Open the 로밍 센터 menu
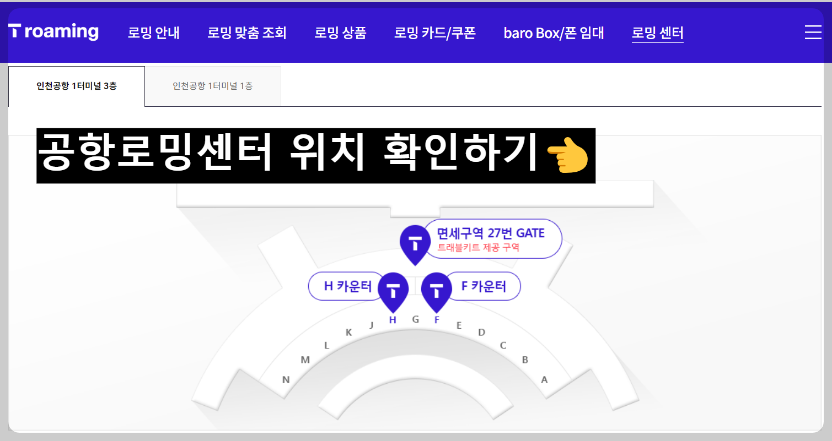The height and width of the screenshot is (441, 832). (x=657, y=33)
